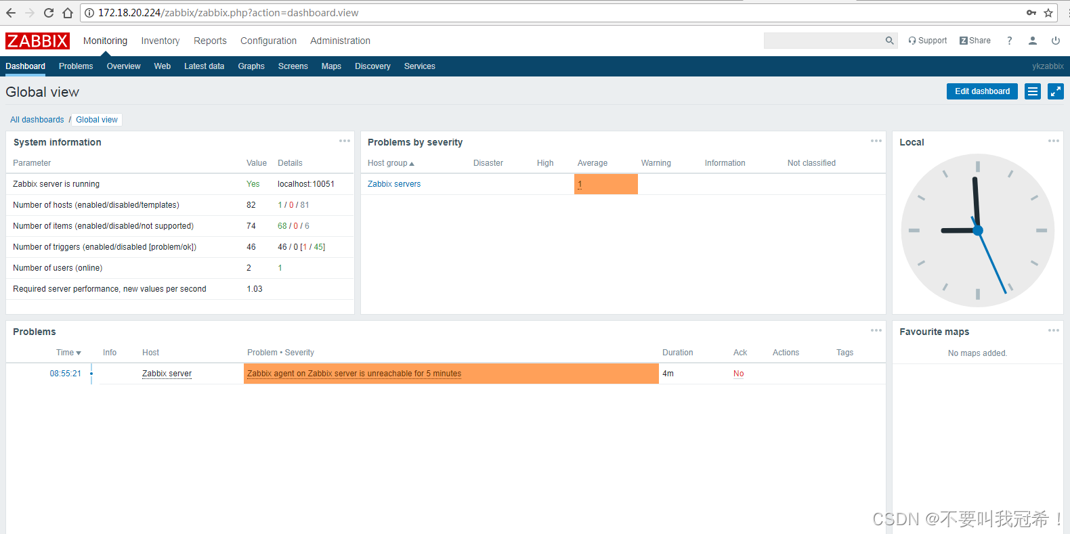Open Global view breadcrumb link
Screen dimensions: 1070x534
pyautogui.click(x=97, y=120)
